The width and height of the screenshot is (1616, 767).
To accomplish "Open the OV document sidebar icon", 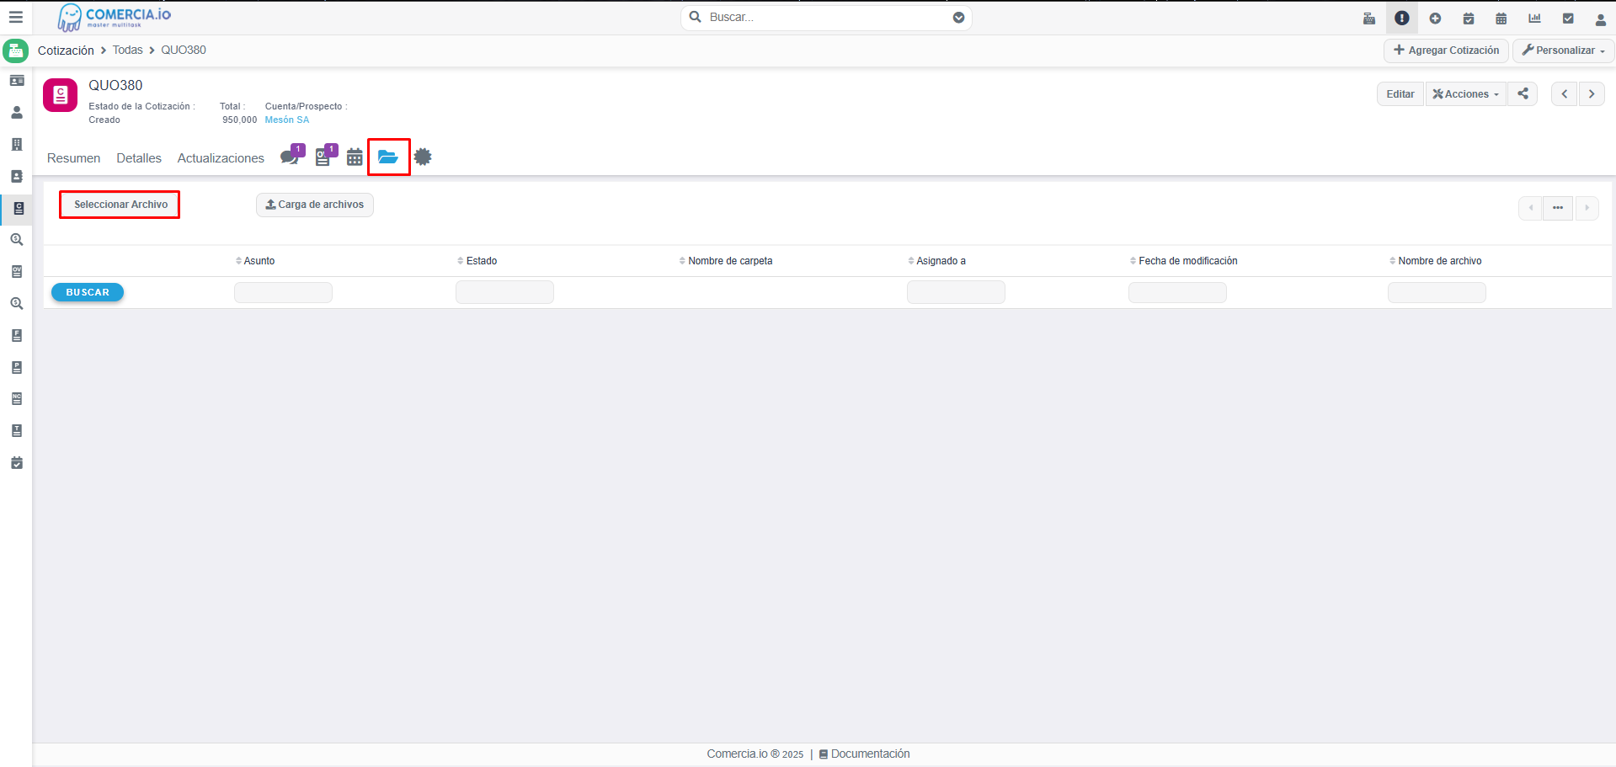I will [x=17, y=272].
